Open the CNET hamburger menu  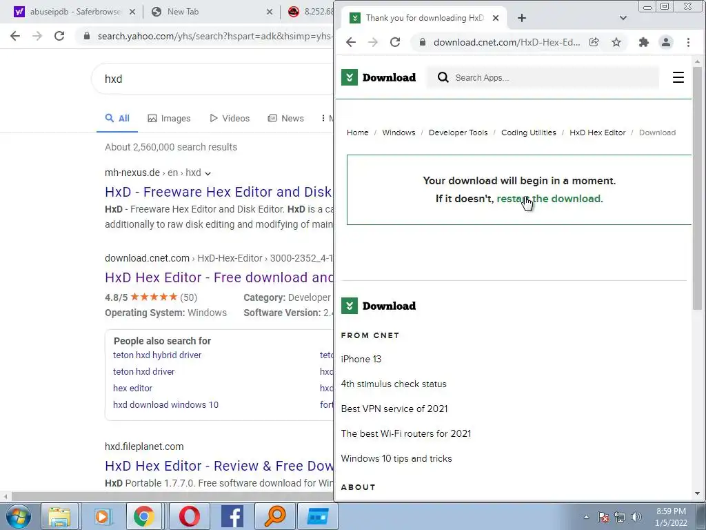tap(678, 77)
